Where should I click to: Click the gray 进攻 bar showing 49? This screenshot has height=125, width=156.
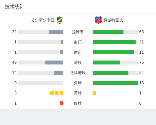point(54,63)
